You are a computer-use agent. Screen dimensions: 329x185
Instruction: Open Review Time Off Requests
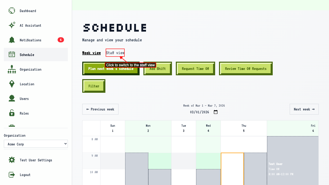246,69
